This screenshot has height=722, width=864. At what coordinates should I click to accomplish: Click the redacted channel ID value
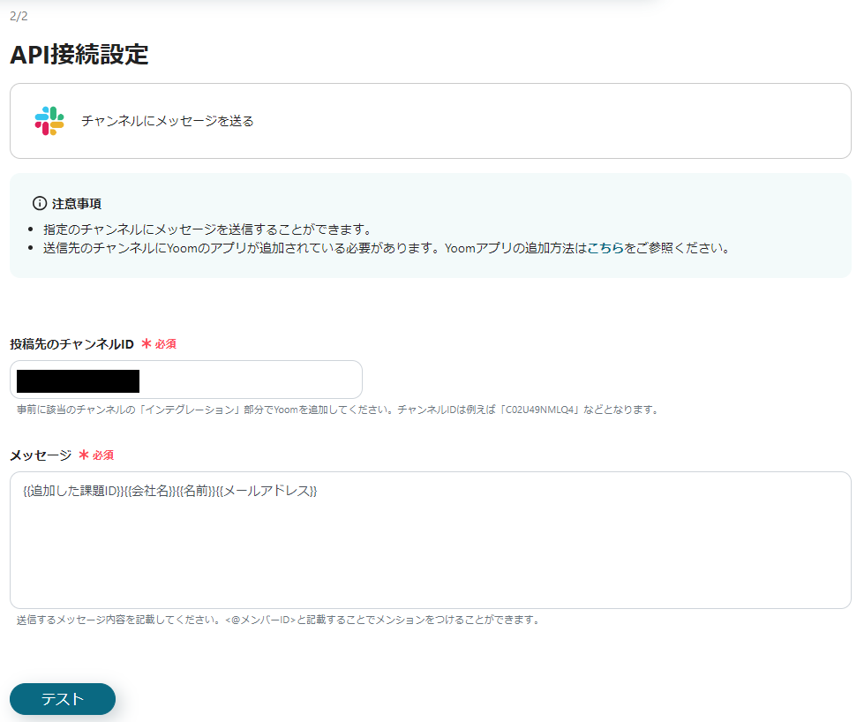pos(78,379)
